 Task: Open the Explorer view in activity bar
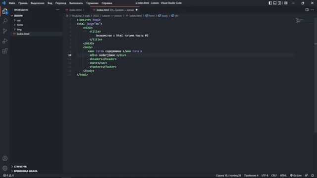pyautogui.click(x=5, y=11)
